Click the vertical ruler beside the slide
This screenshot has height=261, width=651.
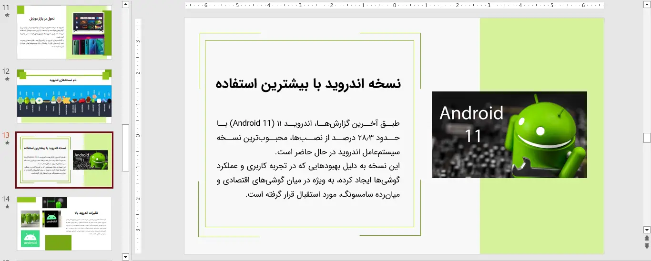[138, 136]
